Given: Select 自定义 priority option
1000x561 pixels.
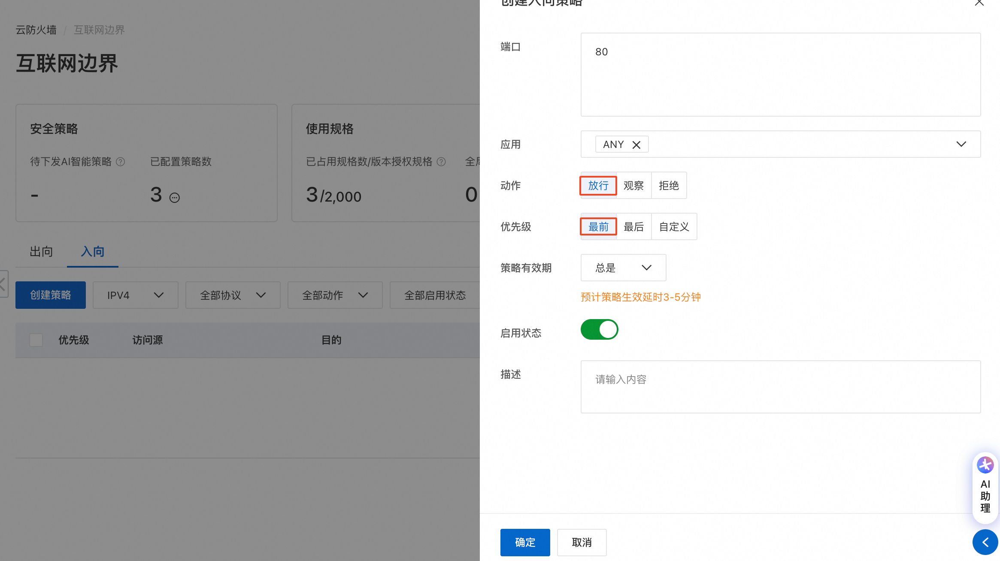Looking at the screenshot, I should click(x=674, y=226).
